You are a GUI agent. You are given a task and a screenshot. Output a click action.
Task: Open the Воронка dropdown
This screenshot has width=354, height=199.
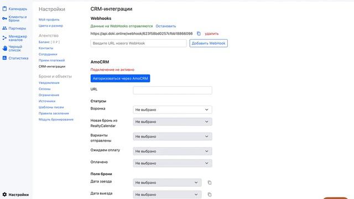pos(173,109)
